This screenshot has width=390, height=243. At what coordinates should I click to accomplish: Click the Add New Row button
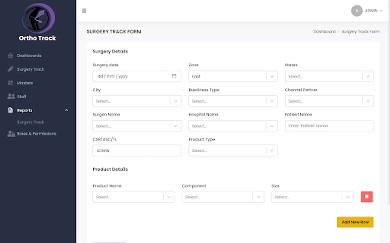point(355,222)
